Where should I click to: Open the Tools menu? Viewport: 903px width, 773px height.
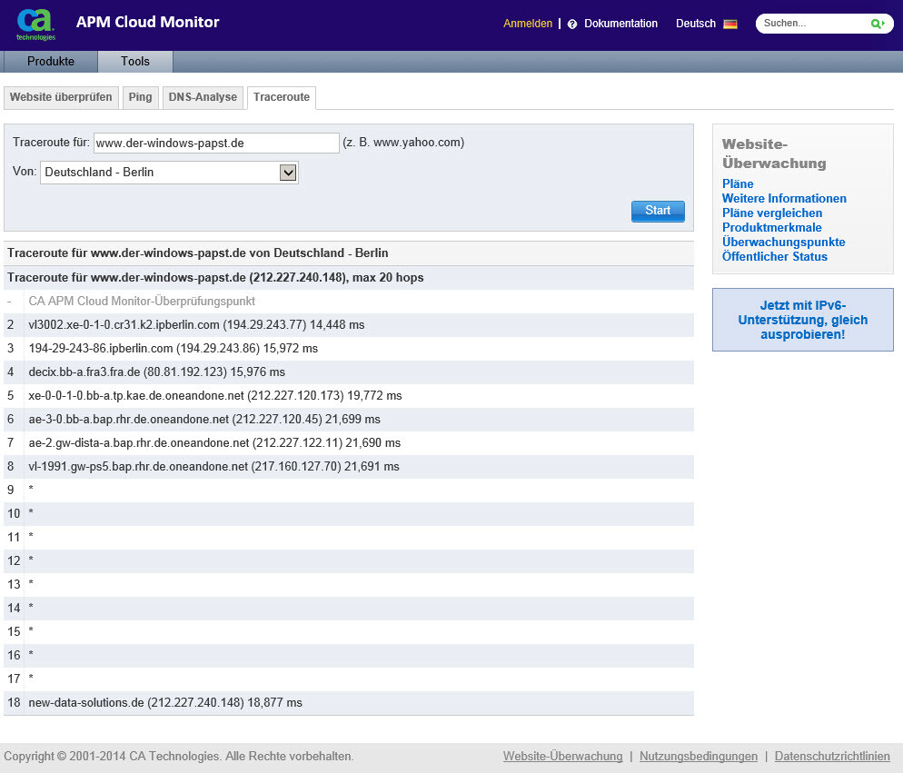[x=134, y=62]
